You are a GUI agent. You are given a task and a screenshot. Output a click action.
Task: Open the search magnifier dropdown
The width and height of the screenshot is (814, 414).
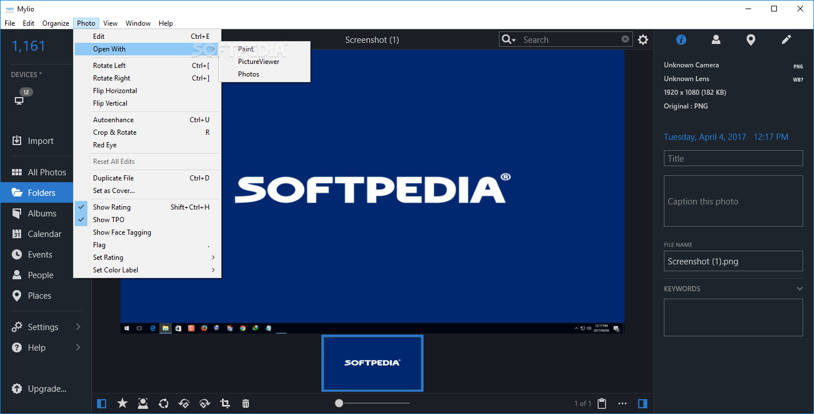(508, 39)
